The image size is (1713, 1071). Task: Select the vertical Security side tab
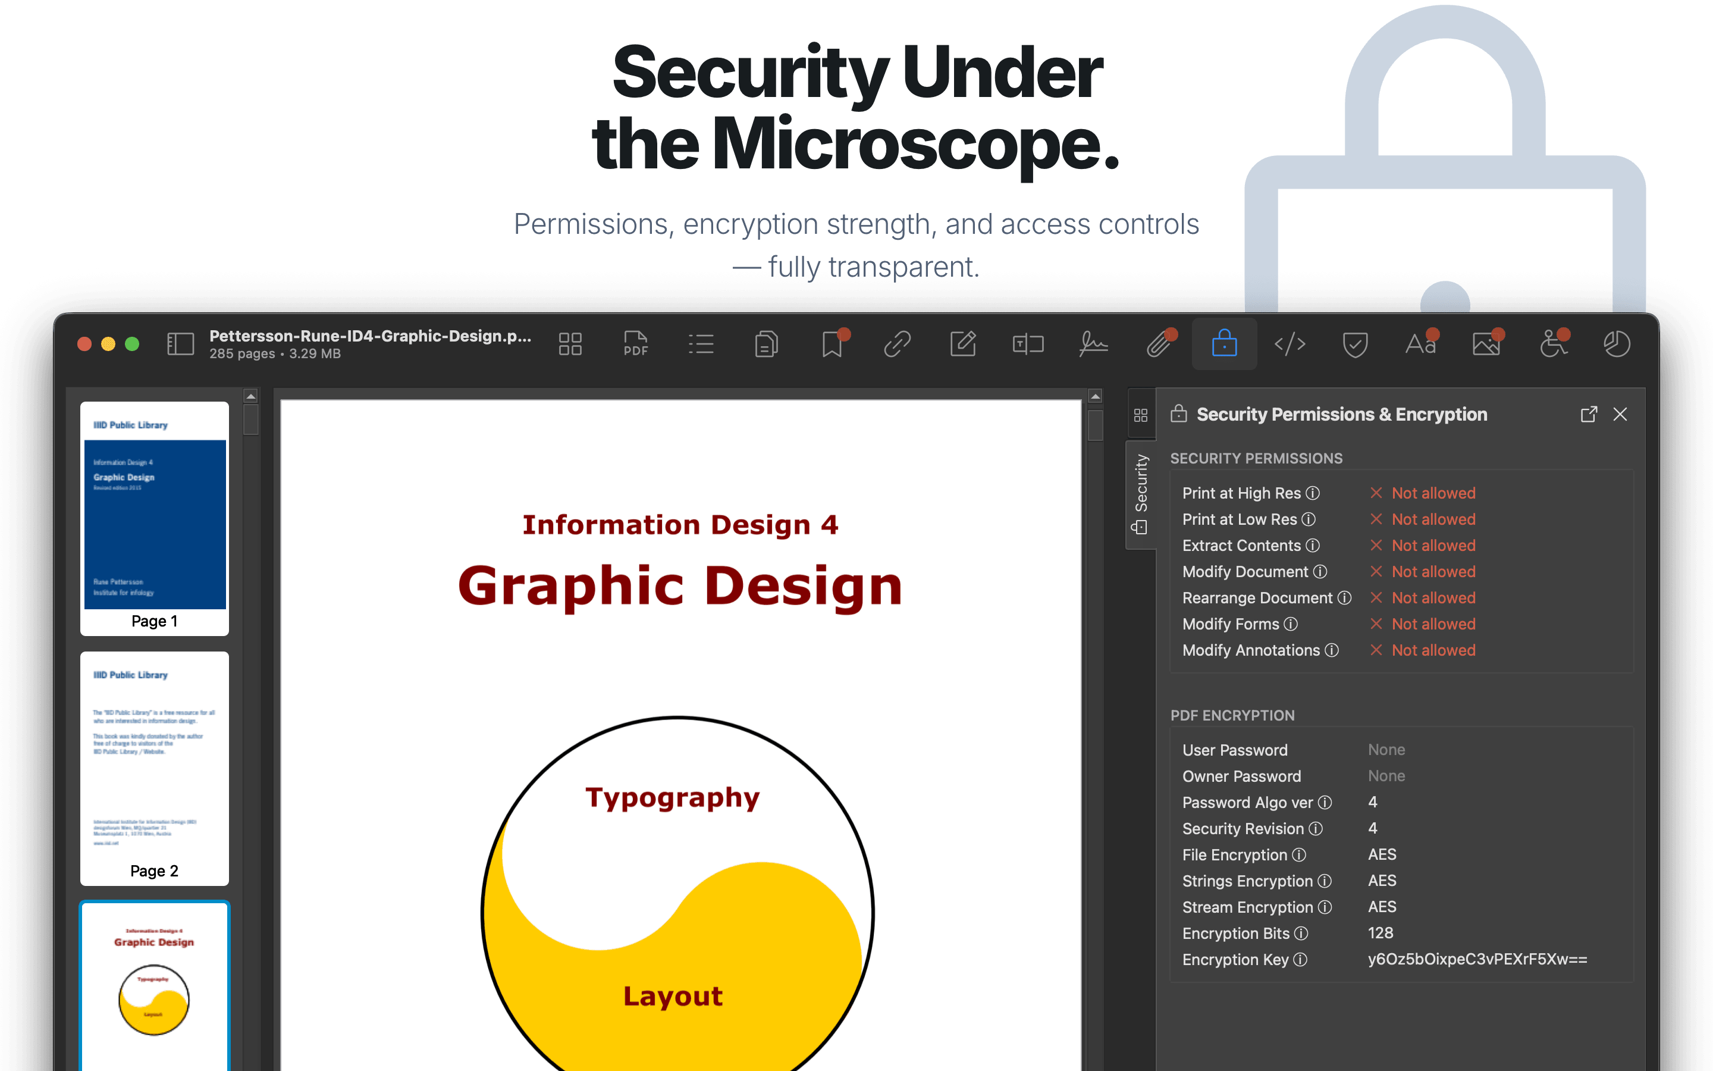1140,494
